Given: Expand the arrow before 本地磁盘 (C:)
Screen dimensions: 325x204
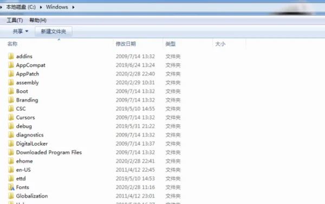Looking at the screenshot, I should coord(1,7).
